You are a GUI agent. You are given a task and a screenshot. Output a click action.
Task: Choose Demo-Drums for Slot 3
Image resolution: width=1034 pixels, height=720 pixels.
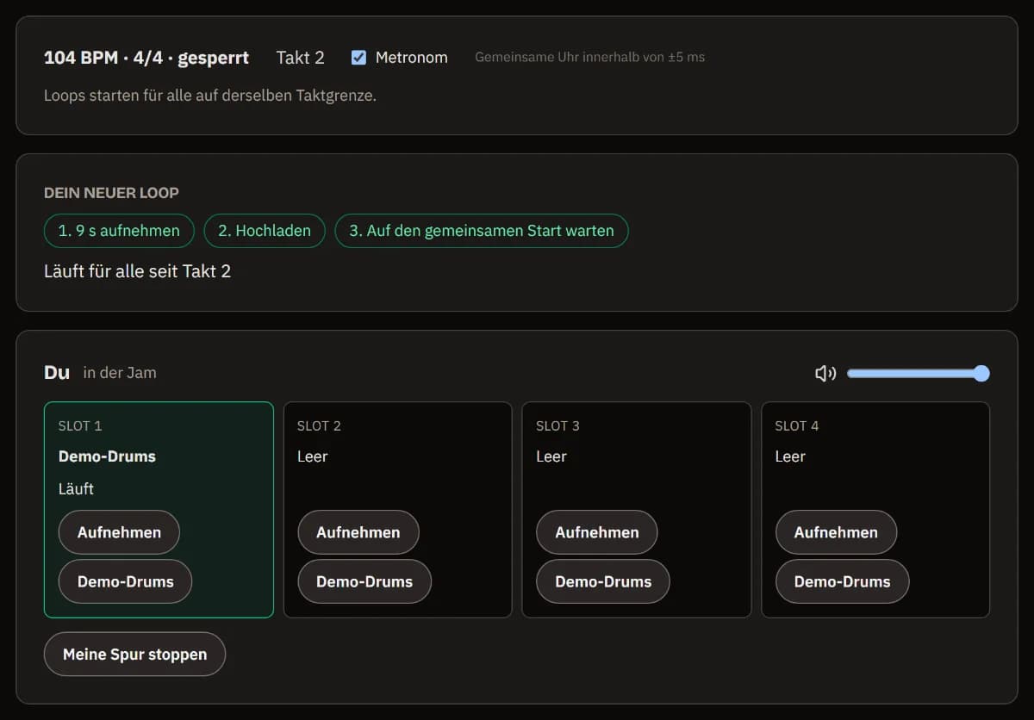pos(603,581)
